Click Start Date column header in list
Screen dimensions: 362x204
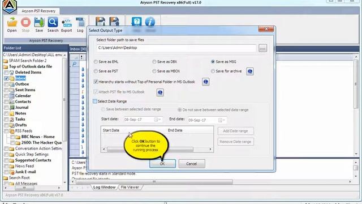point(111,130)
